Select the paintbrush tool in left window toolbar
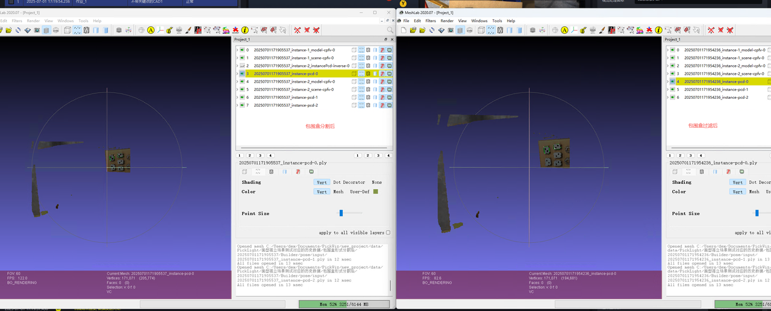Viewport: 771px width, 311px height. tap(189, 30)
